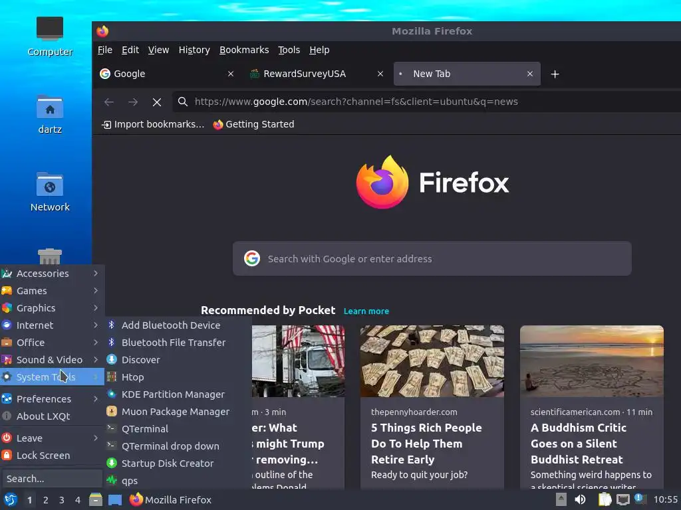Viewport: 681px width, 510px height.
Task: Click the browser Back arrow
Action: [108, 102]
